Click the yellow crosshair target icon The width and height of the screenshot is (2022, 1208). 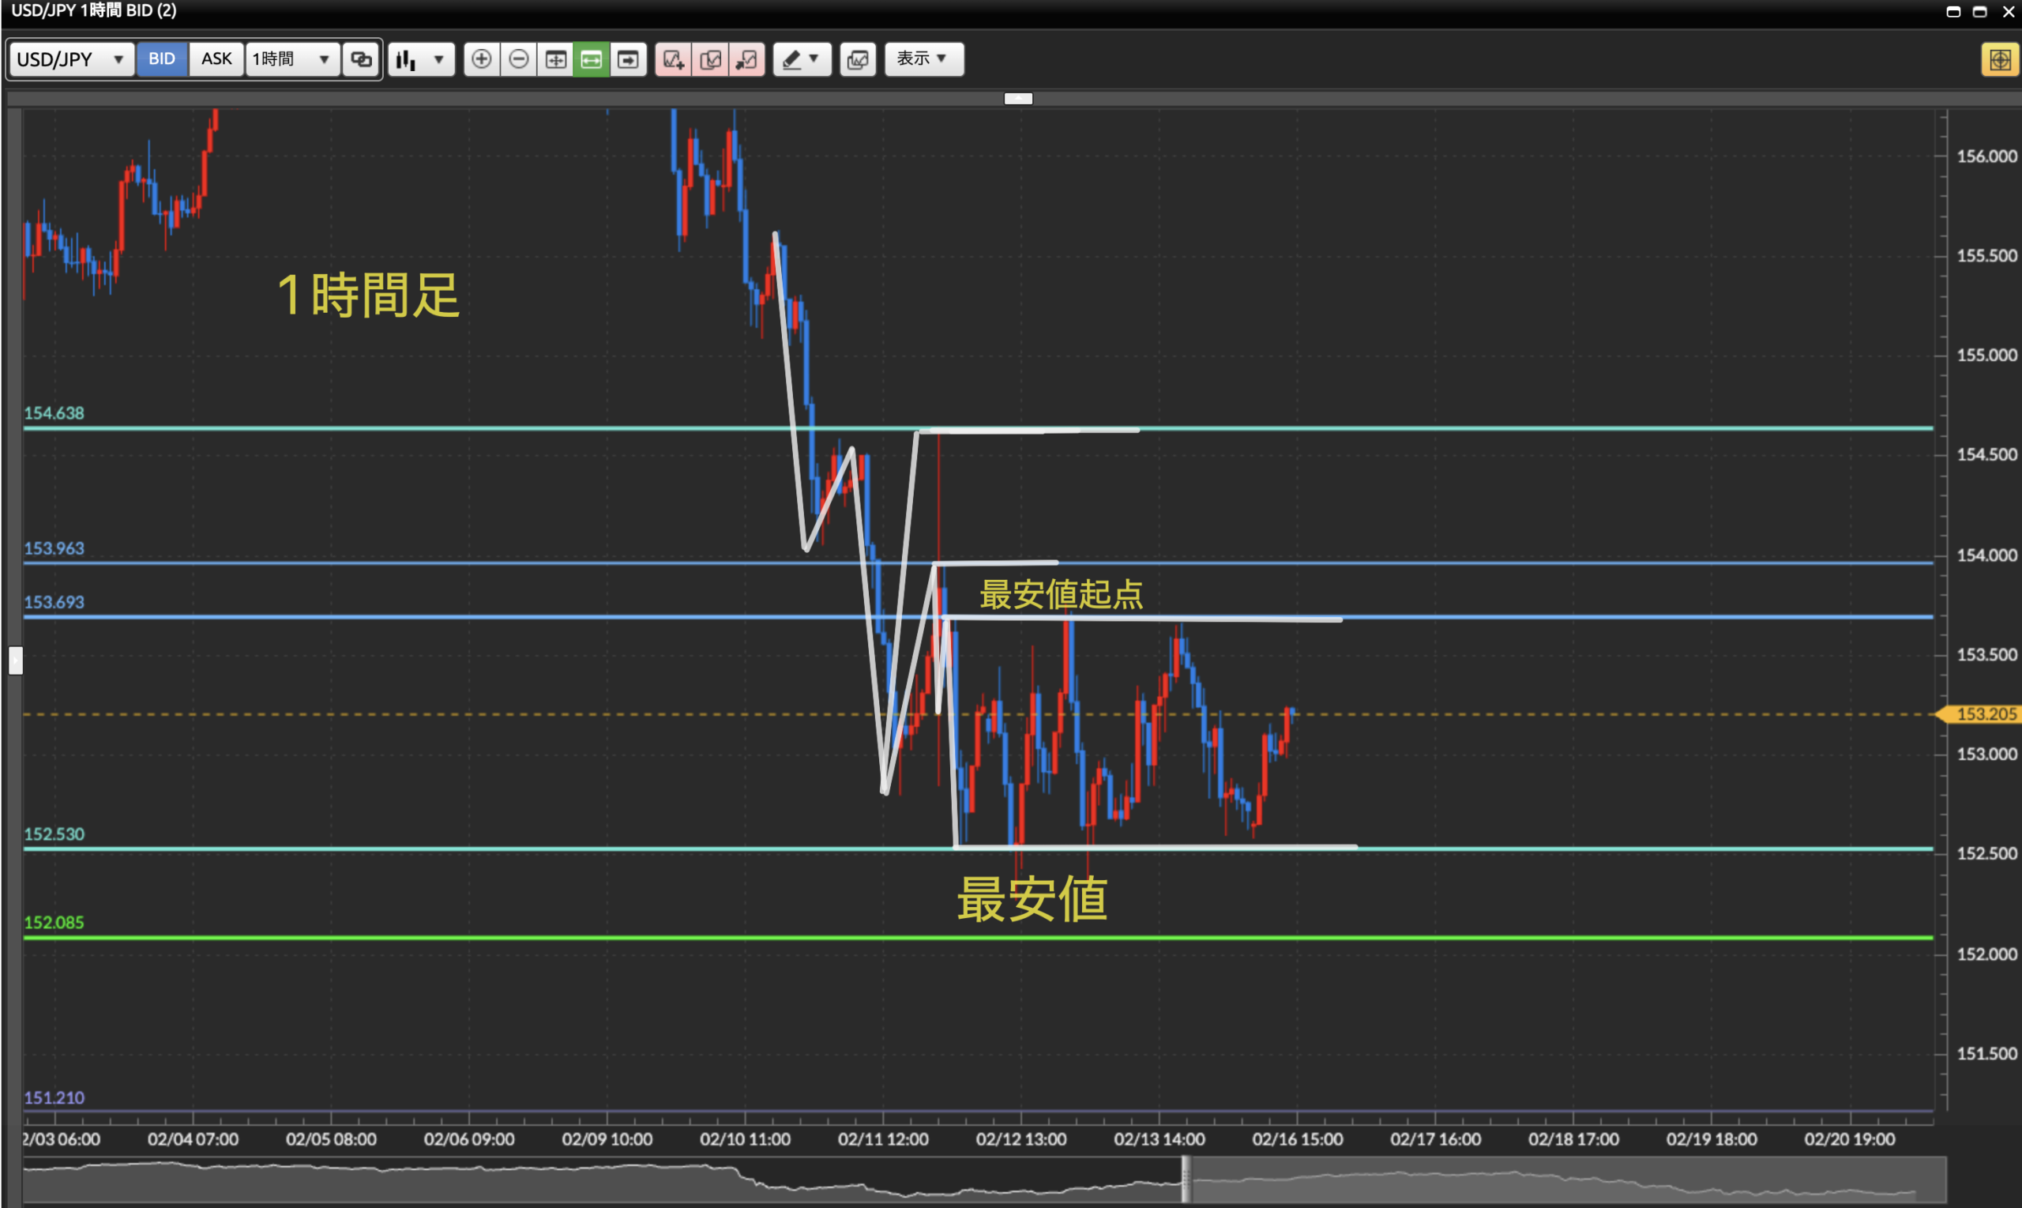click(1999, 58)
